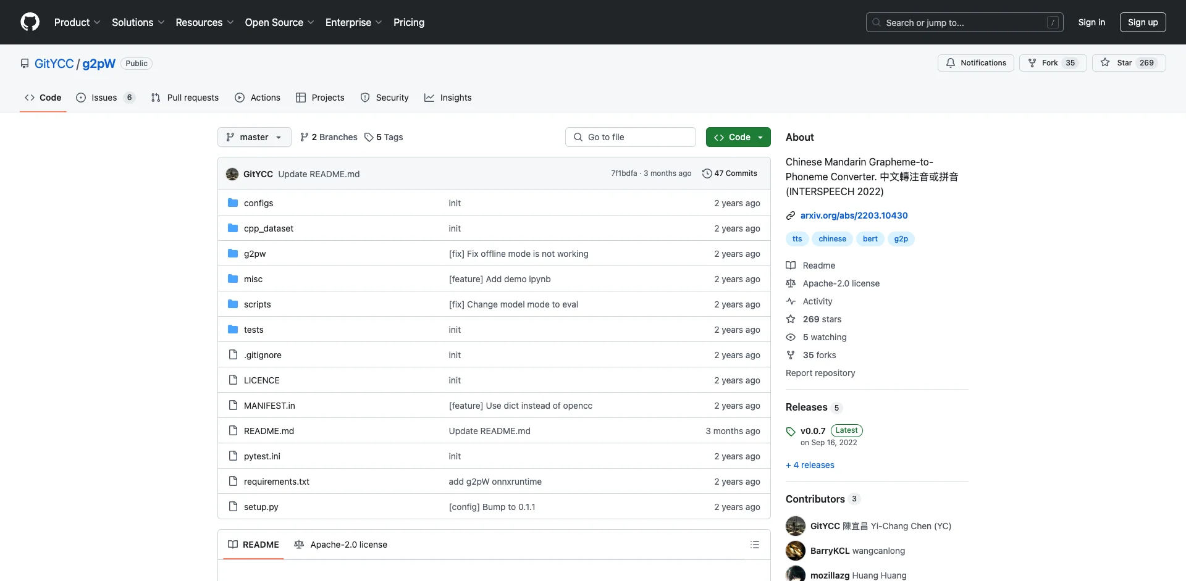This screenshot has width=1186, height=581.
Task: Click the watching eye icon
Action: (x=791, y=337)
